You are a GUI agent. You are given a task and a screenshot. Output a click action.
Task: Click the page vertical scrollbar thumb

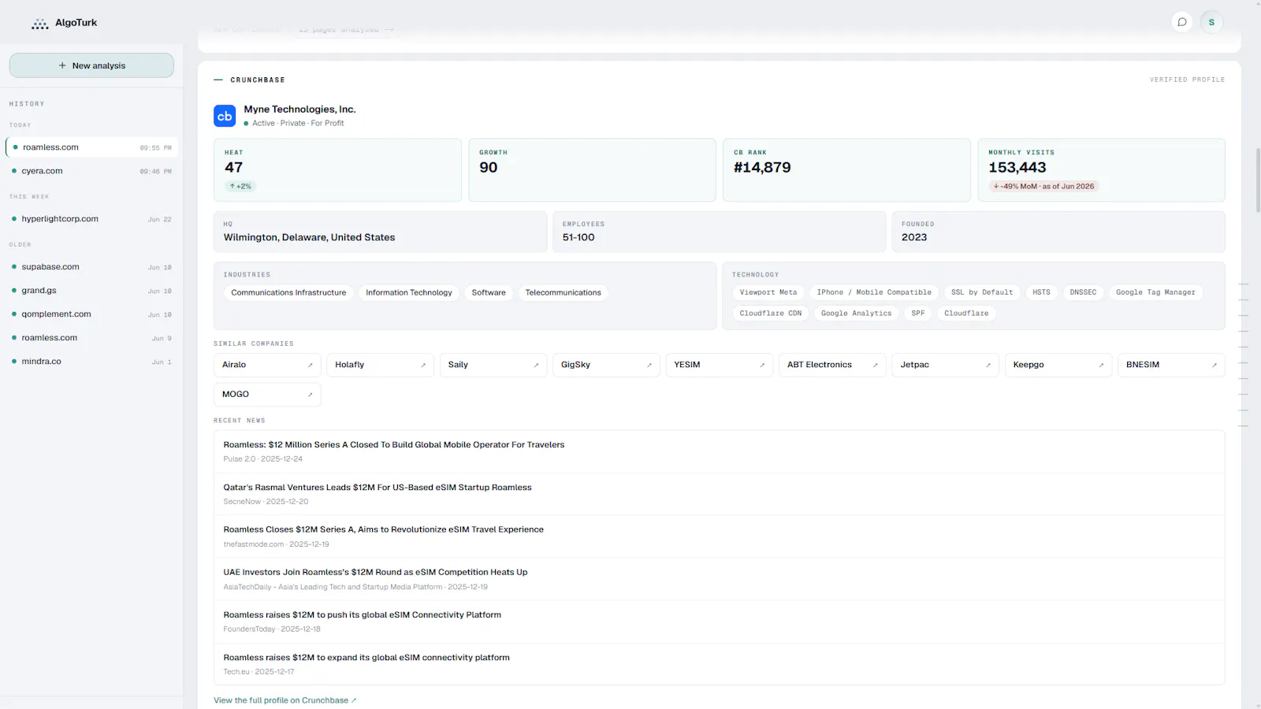[x=1258, y=180]
